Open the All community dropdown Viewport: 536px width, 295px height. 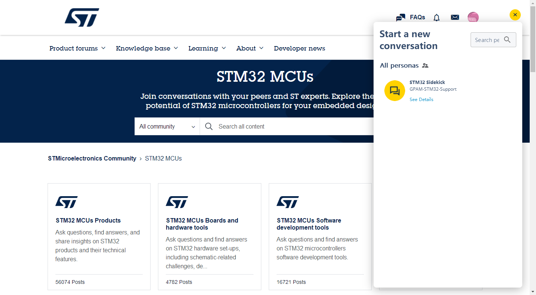pos(167,126)
